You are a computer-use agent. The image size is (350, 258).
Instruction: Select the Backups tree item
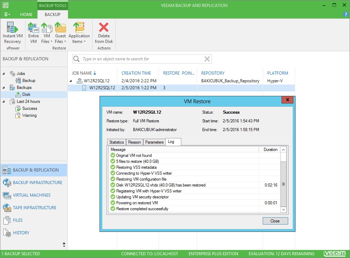tap(24, 88)
